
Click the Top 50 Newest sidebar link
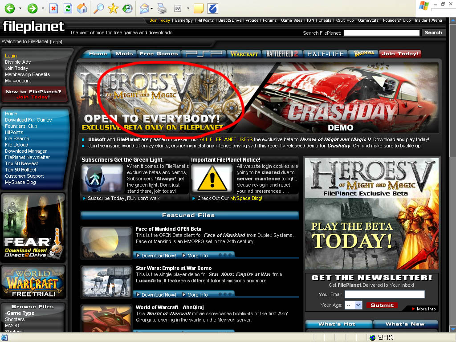21,163
